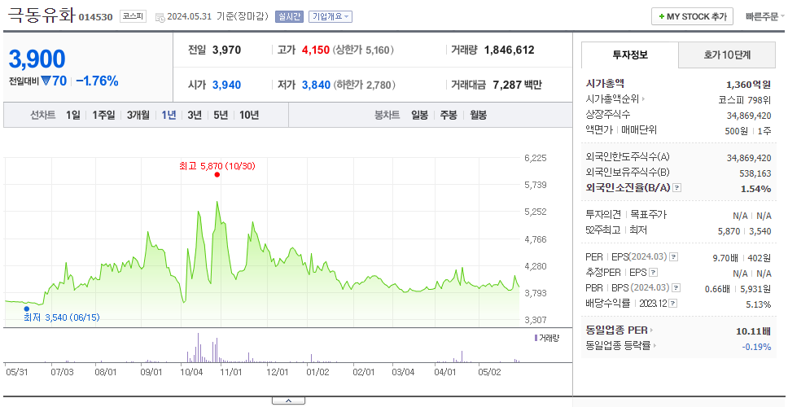This screenshot has width=788, height=407.
Task: Click the 외국인소진율 value 1.54%
Action: (755, 189)
